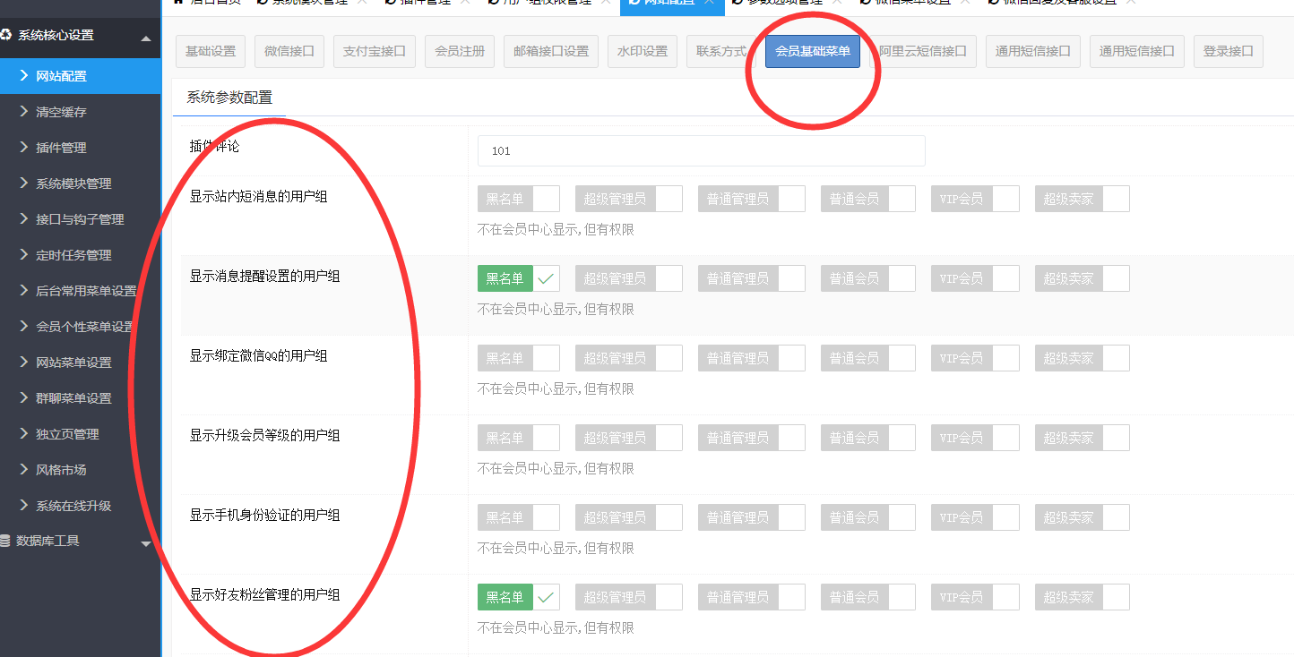Click the chevron icon before 清空缓存
This screenshot has height=657, width=1294.
coord(24,112)
